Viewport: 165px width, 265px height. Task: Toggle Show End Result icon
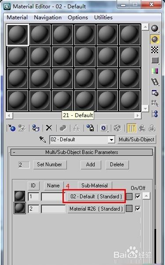[x=132, y=128]
